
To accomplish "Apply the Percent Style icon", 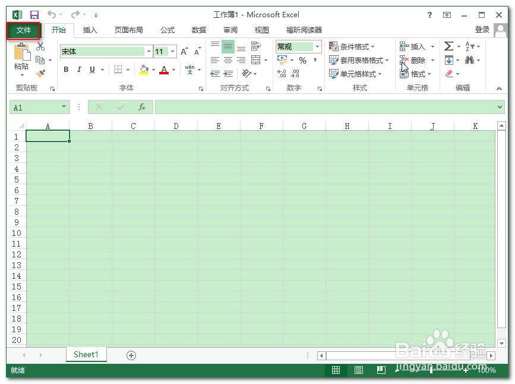I will (x=302, y=59).
